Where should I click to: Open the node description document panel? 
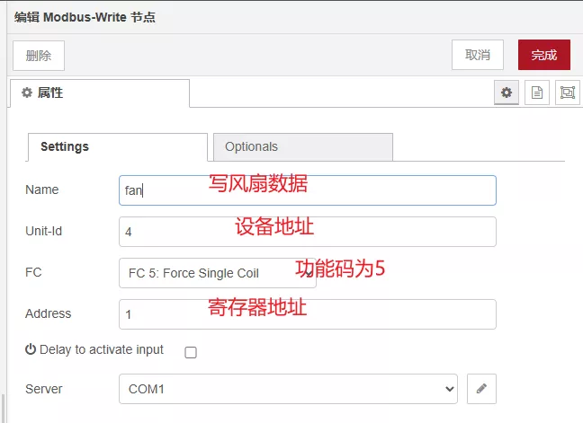click(x=537, y=93)
